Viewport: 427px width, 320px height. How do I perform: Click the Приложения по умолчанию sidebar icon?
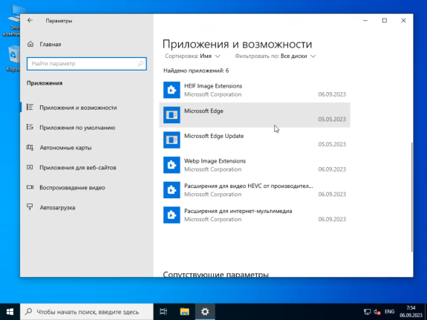coord(30,127)
